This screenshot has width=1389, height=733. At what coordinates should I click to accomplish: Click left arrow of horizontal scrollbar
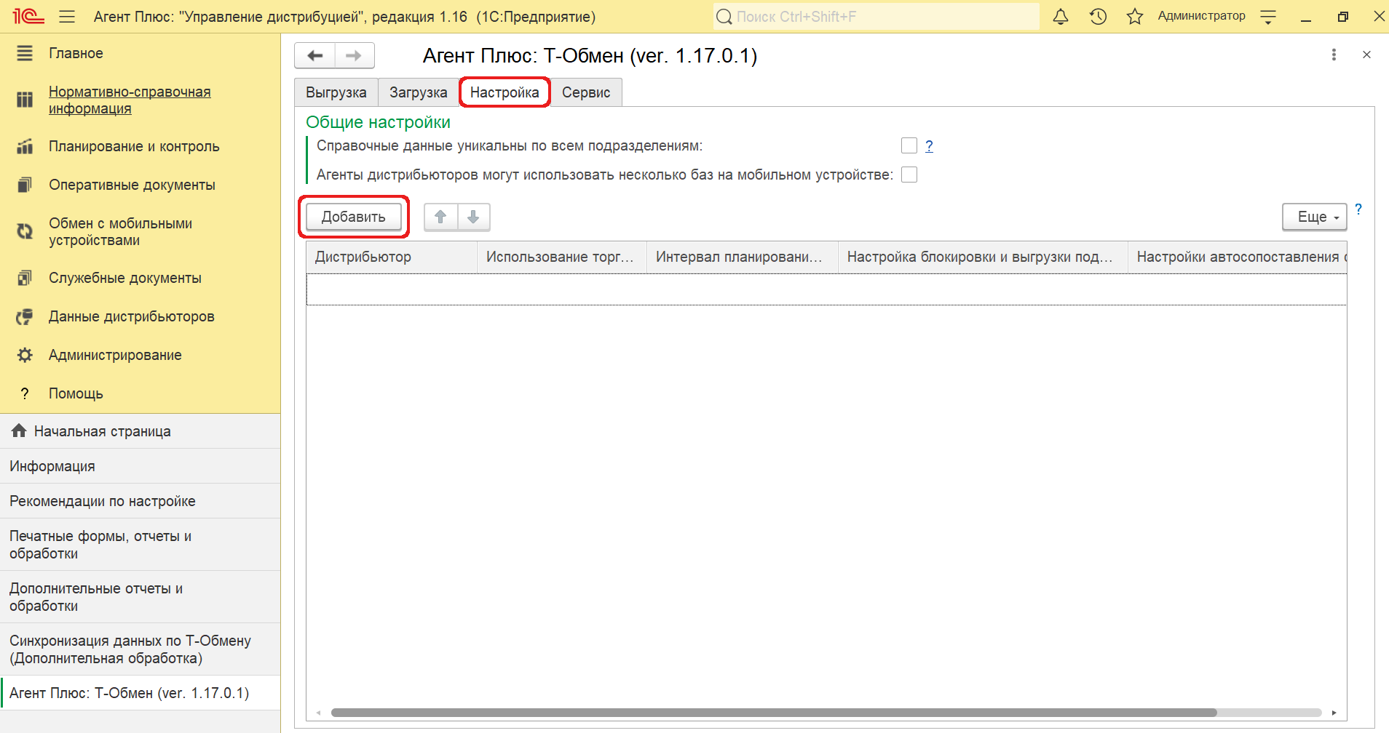click(x=318, y=713)
